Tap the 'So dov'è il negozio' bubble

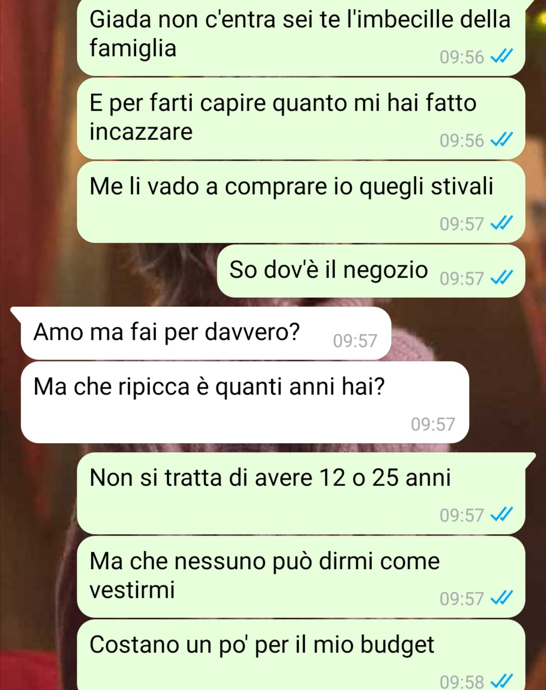click(x=371, y=271)
